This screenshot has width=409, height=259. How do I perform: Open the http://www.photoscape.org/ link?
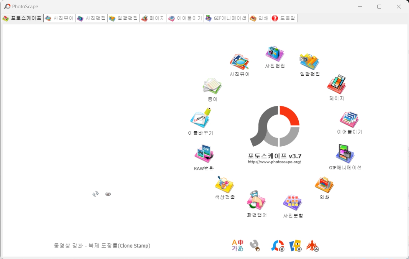[275, 162]
